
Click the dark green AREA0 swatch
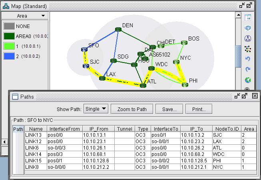[9, 36]
